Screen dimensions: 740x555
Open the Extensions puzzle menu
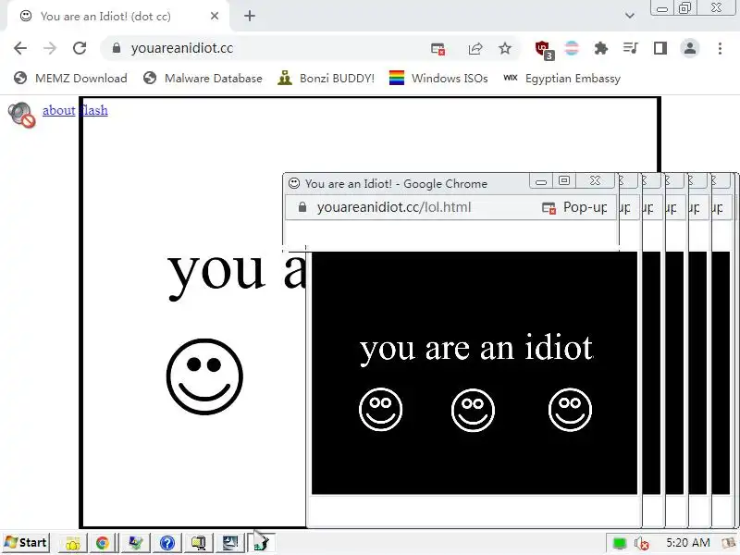point(600,48)
